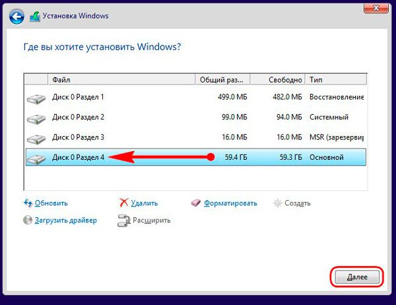Image resolution: width=396 pixels, height=305 pixels.
Task: Click the drive icon of Диск 0 Раздел 4
Action: click(36, 159)
